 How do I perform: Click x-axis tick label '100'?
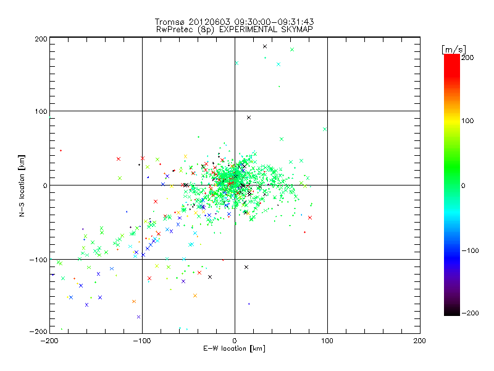(327, 341)
